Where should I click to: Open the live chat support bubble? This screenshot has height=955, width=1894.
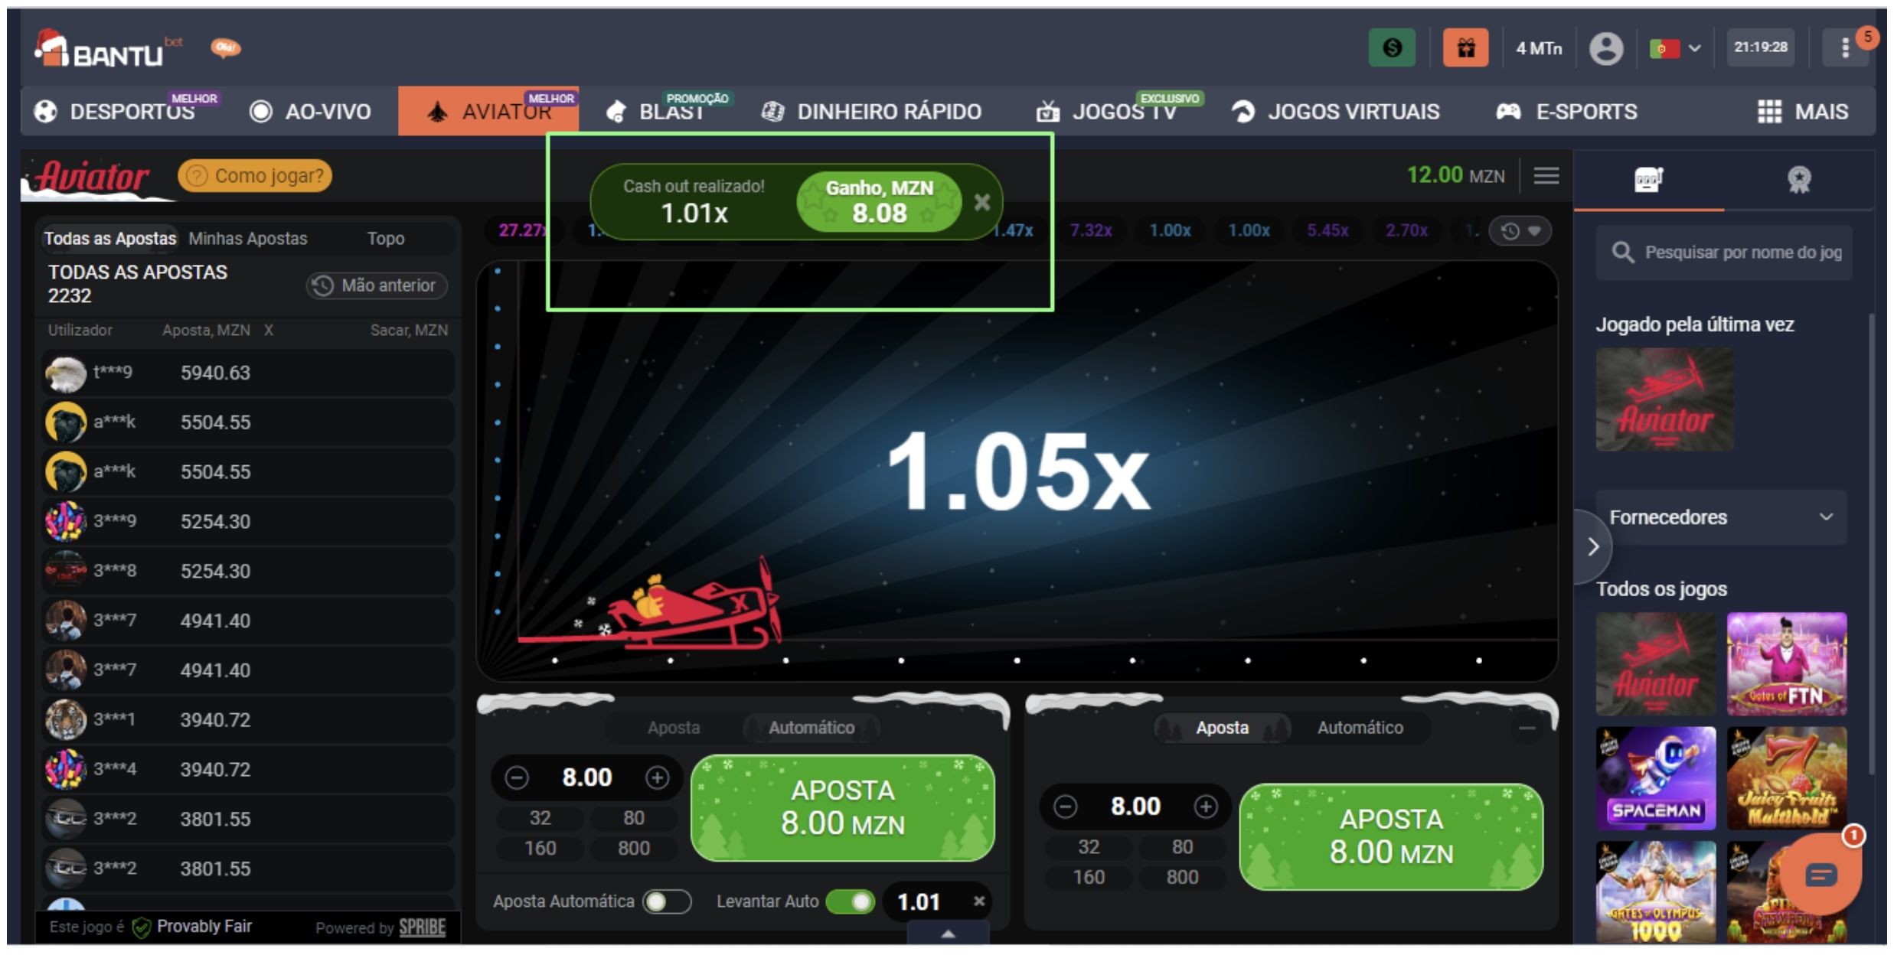click(1821, 874)
